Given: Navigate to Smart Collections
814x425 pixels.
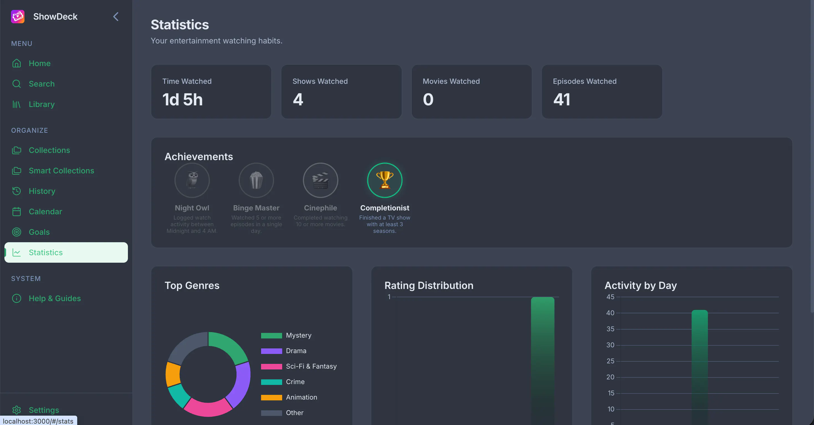Looking at the screenshot, I should pos(66,171).
